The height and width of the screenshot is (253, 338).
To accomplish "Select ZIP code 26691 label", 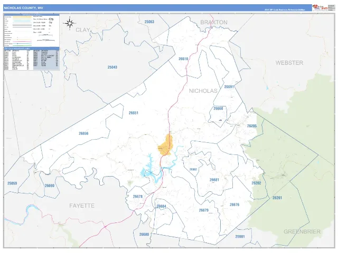I will (229, 86).
